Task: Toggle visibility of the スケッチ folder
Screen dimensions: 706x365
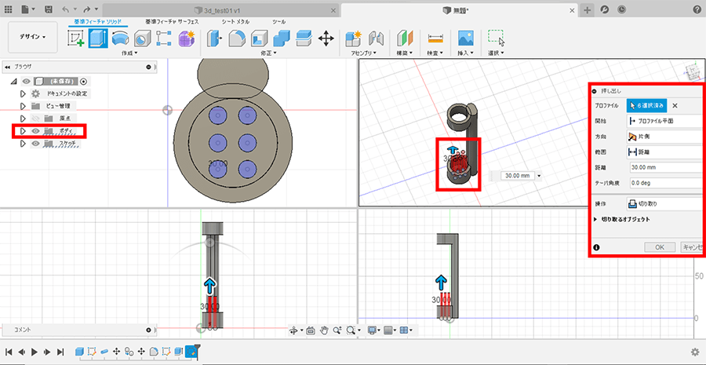Action: [x=35, y=144]
